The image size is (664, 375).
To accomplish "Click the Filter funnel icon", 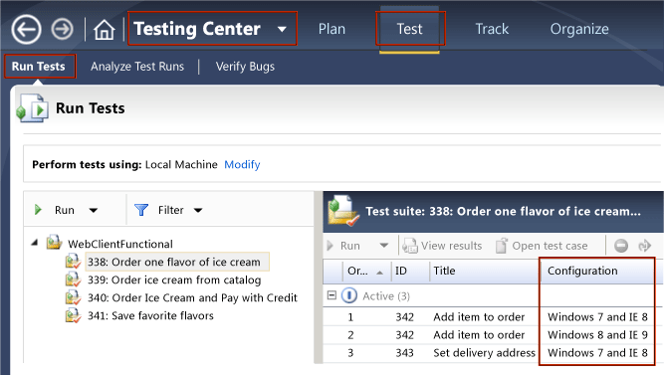I will click(141, 210).
